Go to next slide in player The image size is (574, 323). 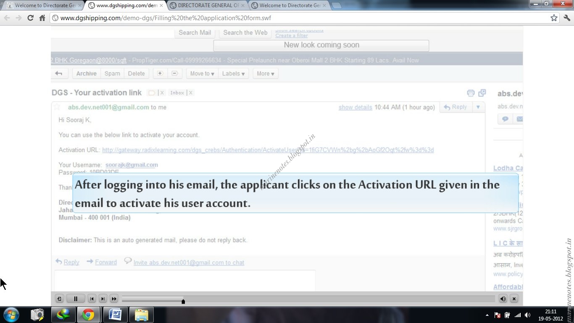(103, 299)
